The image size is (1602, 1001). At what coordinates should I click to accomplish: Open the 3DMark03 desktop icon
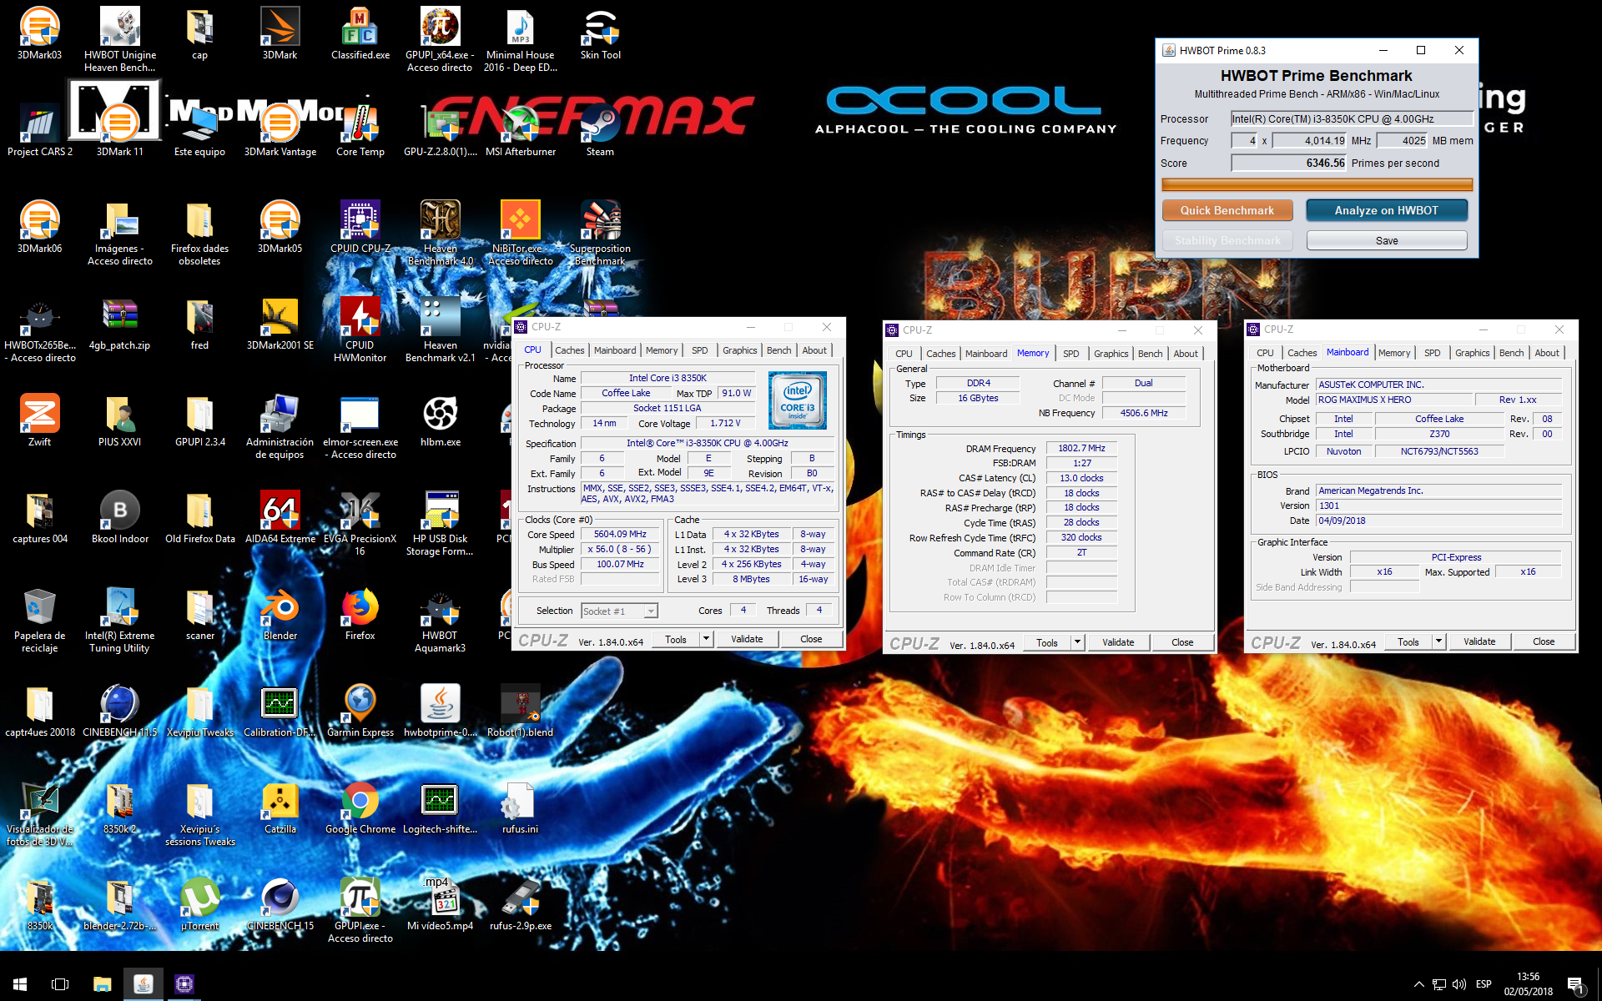click(39, 33)
